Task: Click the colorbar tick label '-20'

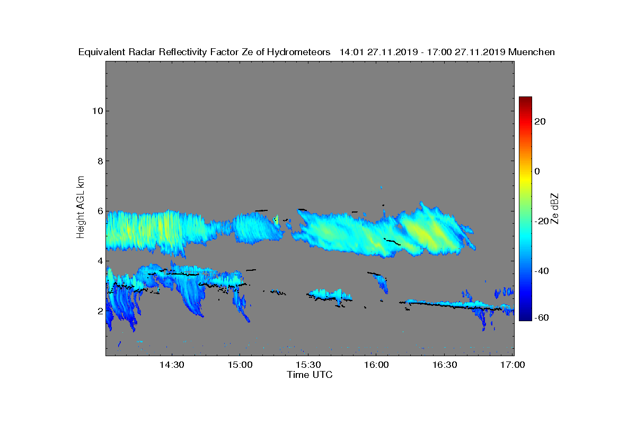Action: [542, 221]
